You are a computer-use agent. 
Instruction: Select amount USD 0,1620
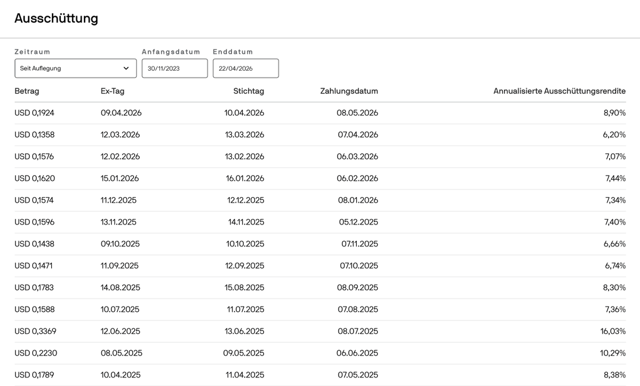coord(35,179)
